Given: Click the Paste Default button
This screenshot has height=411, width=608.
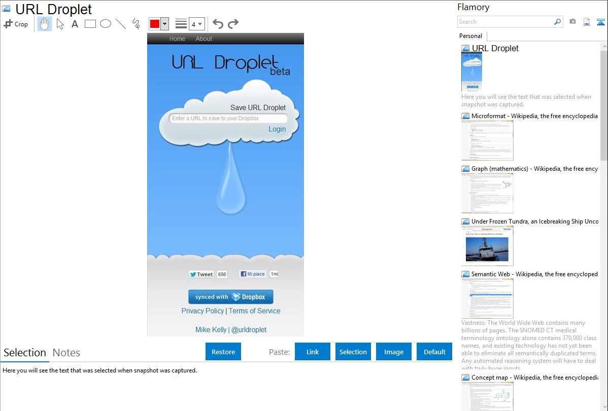Looking at the screenshot, I should 434,352.
